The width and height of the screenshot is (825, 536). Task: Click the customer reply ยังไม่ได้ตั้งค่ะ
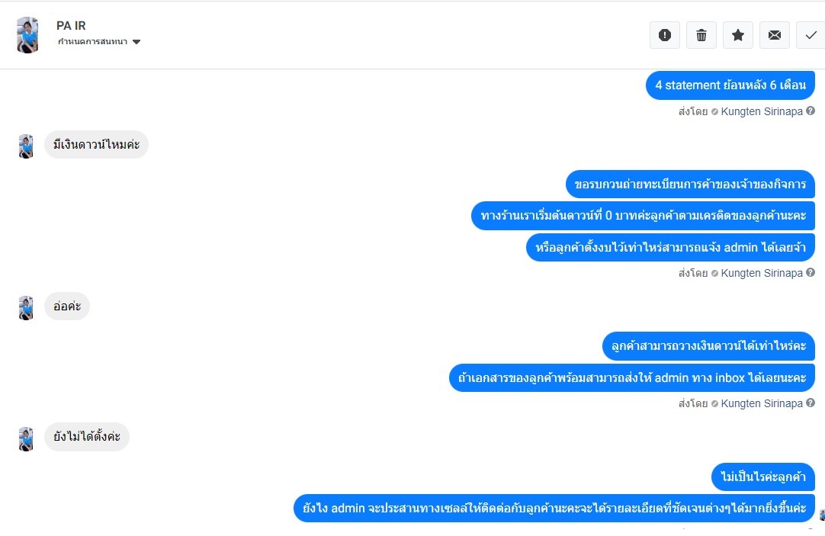pyautogui.click(x=87, y=437)
